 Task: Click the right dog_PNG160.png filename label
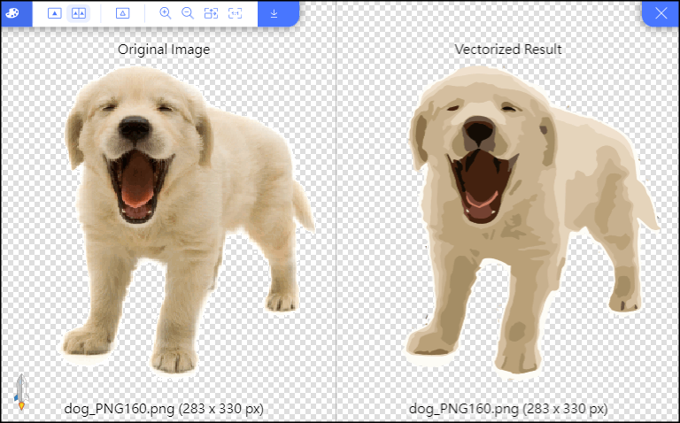point(508,408)
